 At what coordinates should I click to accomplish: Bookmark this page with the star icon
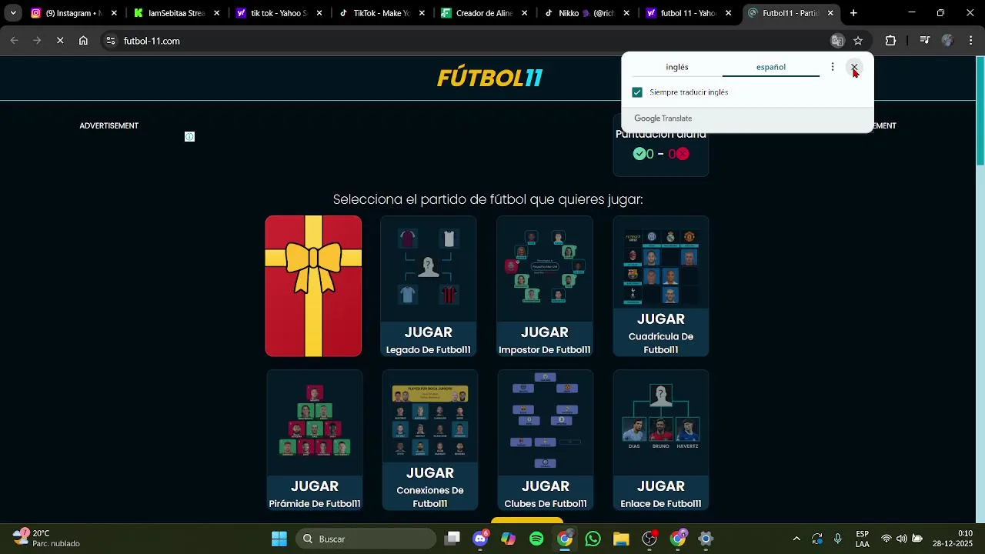pyautogui.click(x=858, y=41)
